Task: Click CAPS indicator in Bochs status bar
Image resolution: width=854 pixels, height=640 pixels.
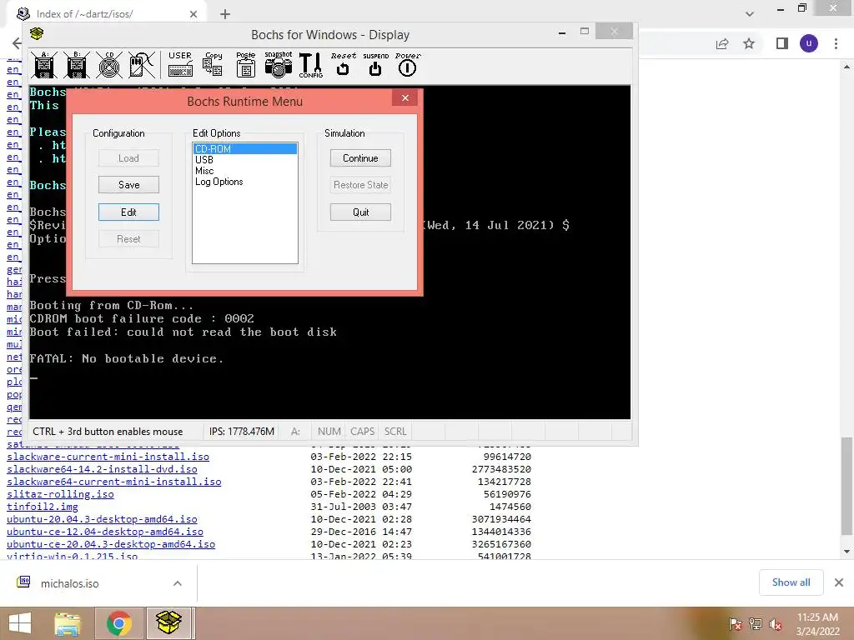Action: (x=362, y=432)
